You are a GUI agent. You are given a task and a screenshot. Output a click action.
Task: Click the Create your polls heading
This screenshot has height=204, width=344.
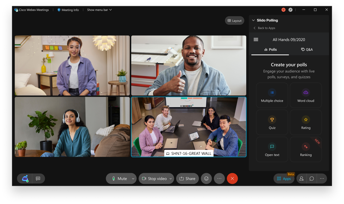click(x=289, y=65)
